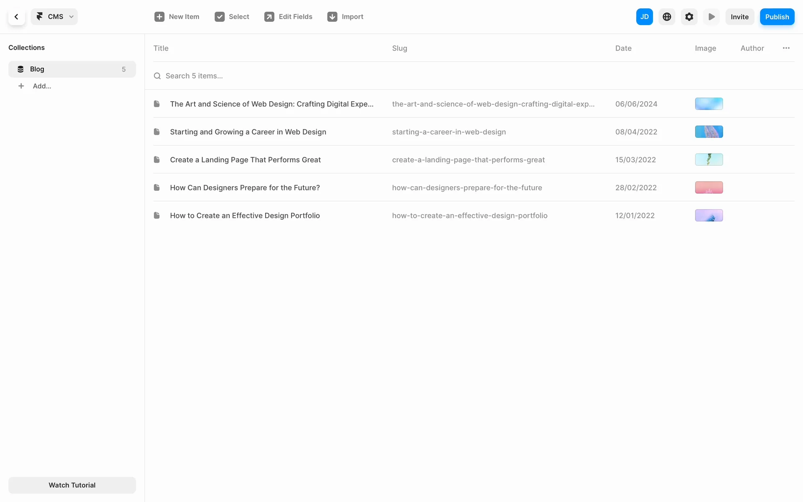Click the New Item plus icon
The image size is (803, 502).
click(x=159, y=17)
